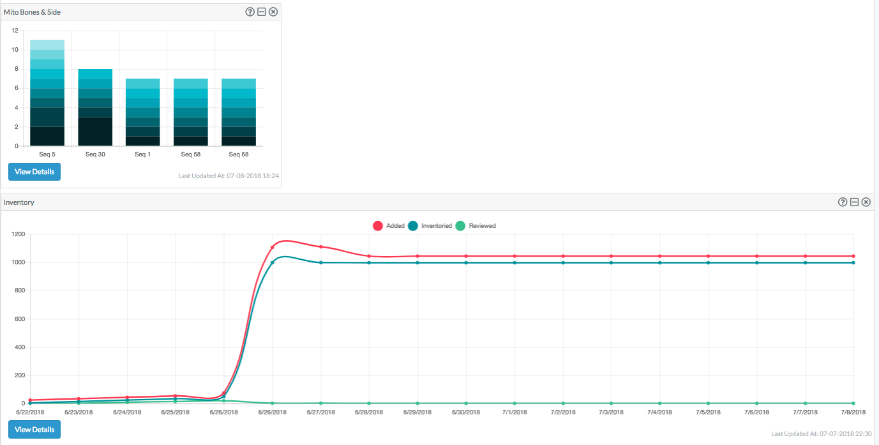Select the Seq 1 stacked bar
879x445 pixels.
(143, 112)
